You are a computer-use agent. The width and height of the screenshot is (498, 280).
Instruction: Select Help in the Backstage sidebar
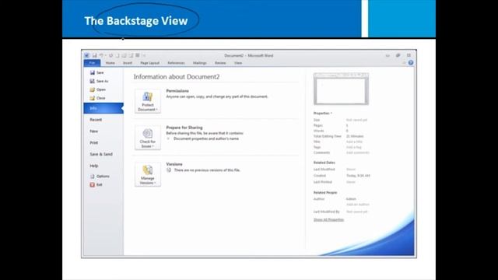(x=93, y=166)
